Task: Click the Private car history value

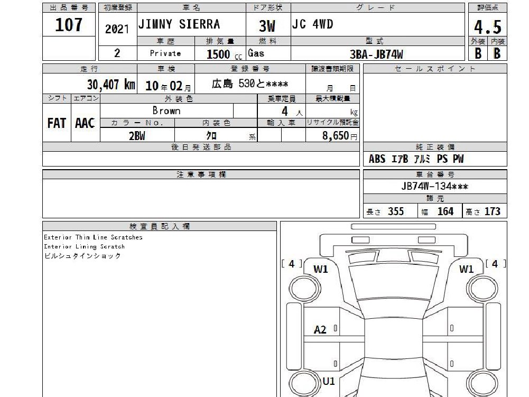Action: [x=165, y=53]
